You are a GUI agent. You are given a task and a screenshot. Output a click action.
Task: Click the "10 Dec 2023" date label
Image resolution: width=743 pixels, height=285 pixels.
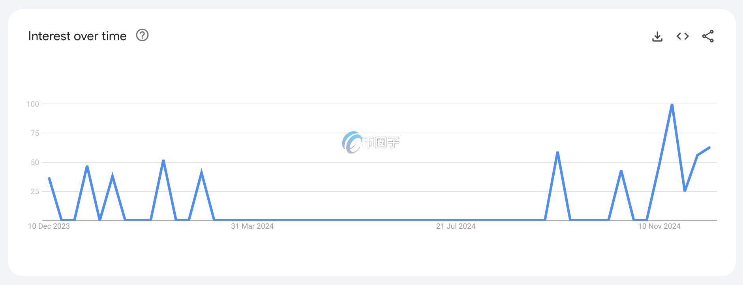click(49, 226)
